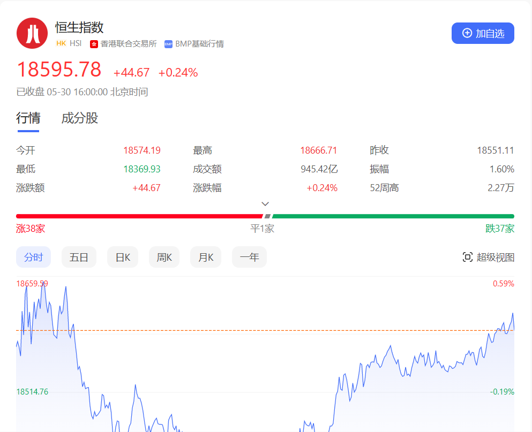Click the 超级视图 fullscreen frame icon
532x432 pixels.
click(x=468, y=257)
